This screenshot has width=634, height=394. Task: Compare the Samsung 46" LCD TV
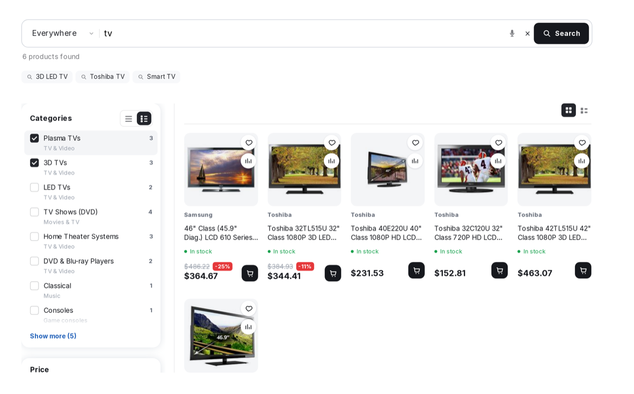248,161
